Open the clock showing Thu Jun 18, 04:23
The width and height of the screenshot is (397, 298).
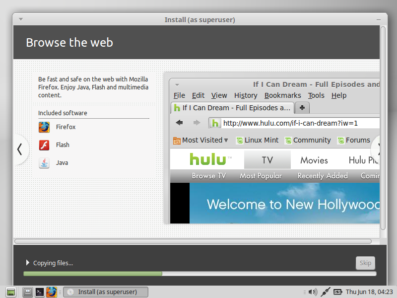tap(369, 292)
